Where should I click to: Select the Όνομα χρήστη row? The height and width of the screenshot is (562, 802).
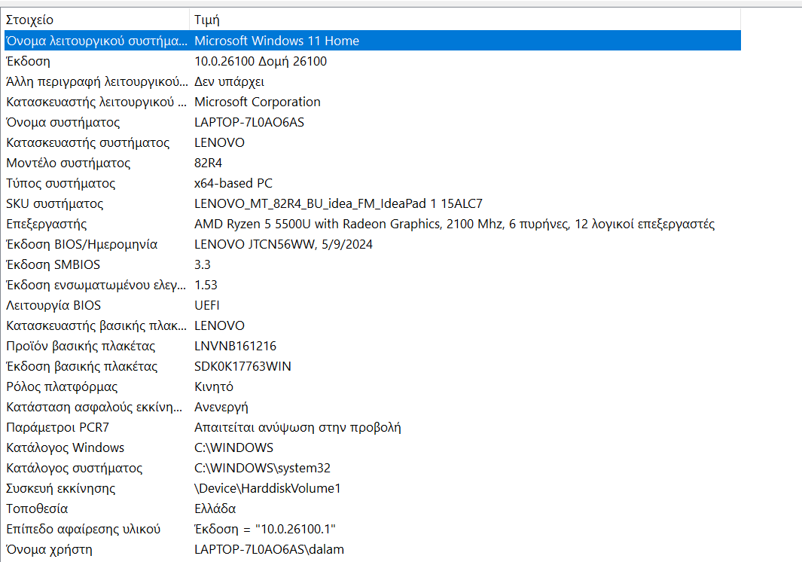coord(372,550)
